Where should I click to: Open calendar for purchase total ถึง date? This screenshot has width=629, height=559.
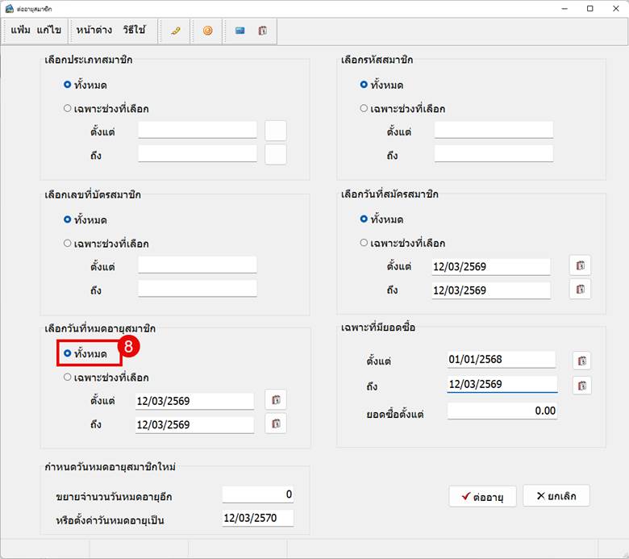click(582, 386)
